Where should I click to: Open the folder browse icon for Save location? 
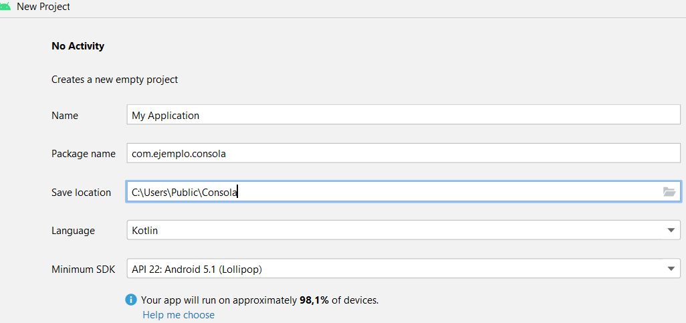[x=669, y=192]
